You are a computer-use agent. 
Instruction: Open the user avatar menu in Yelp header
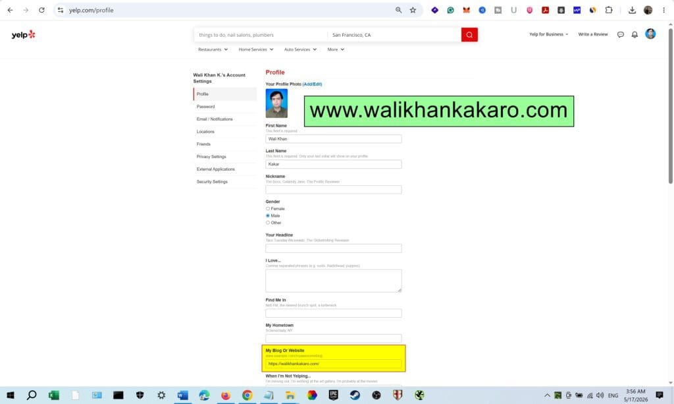pyautogui.click(x=650, y=34)
